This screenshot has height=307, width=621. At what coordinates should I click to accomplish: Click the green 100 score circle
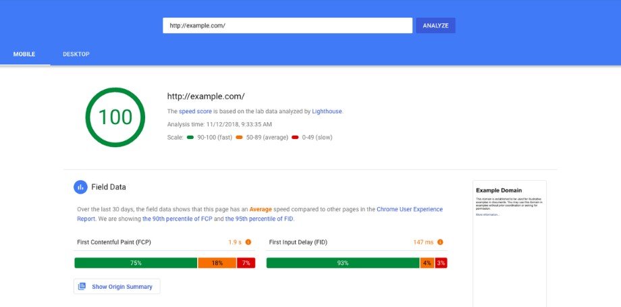point(115,117)
